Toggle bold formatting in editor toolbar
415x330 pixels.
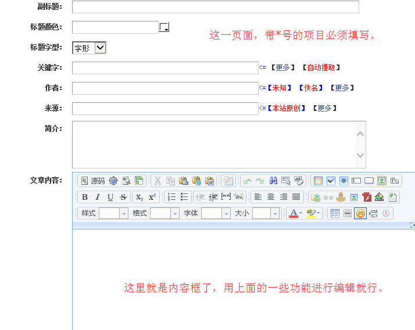(x=85, y=197)
